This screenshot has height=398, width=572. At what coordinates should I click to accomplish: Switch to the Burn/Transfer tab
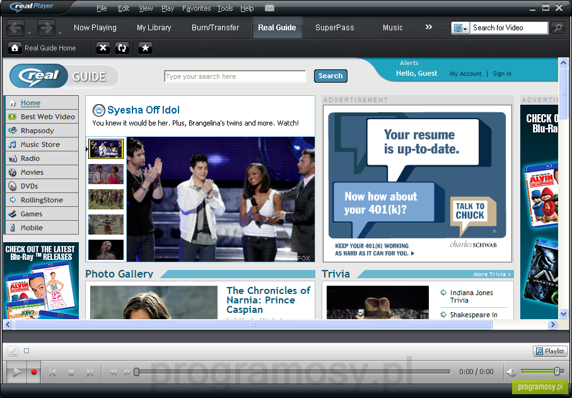pyautogui.click(x=216, y=28)
